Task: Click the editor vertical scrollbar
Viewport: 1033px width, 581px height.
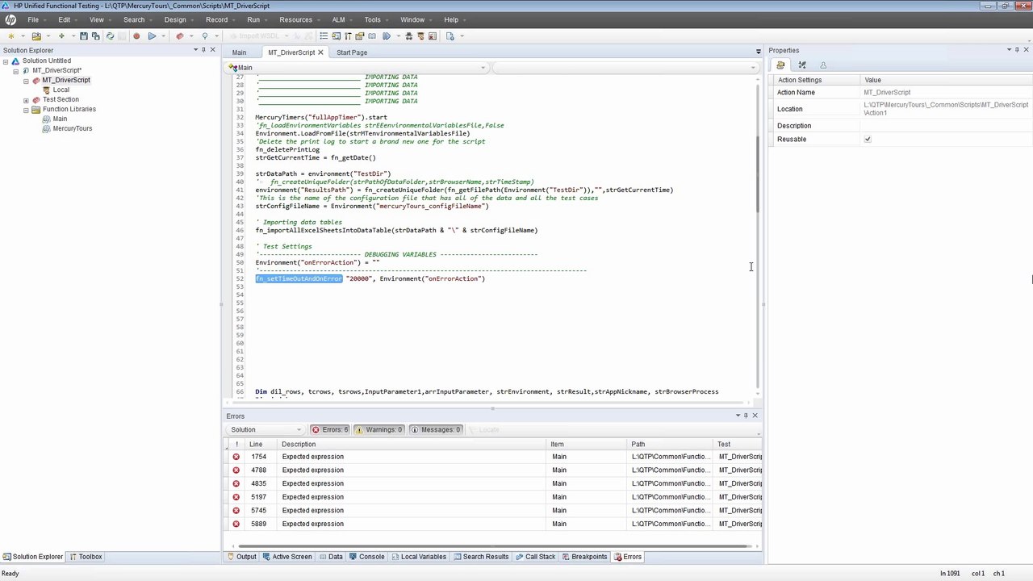Action: tap(759, 173)
